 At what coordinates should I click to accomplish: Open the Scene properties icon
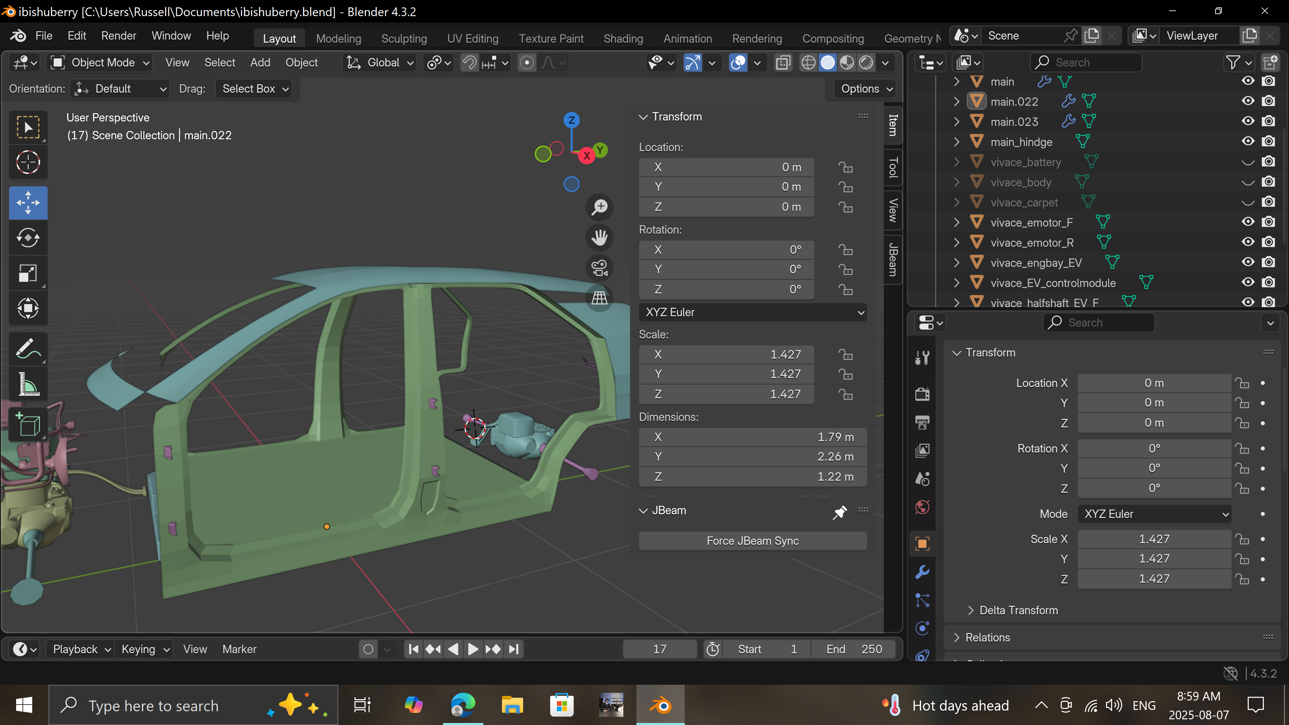(922, 479)
